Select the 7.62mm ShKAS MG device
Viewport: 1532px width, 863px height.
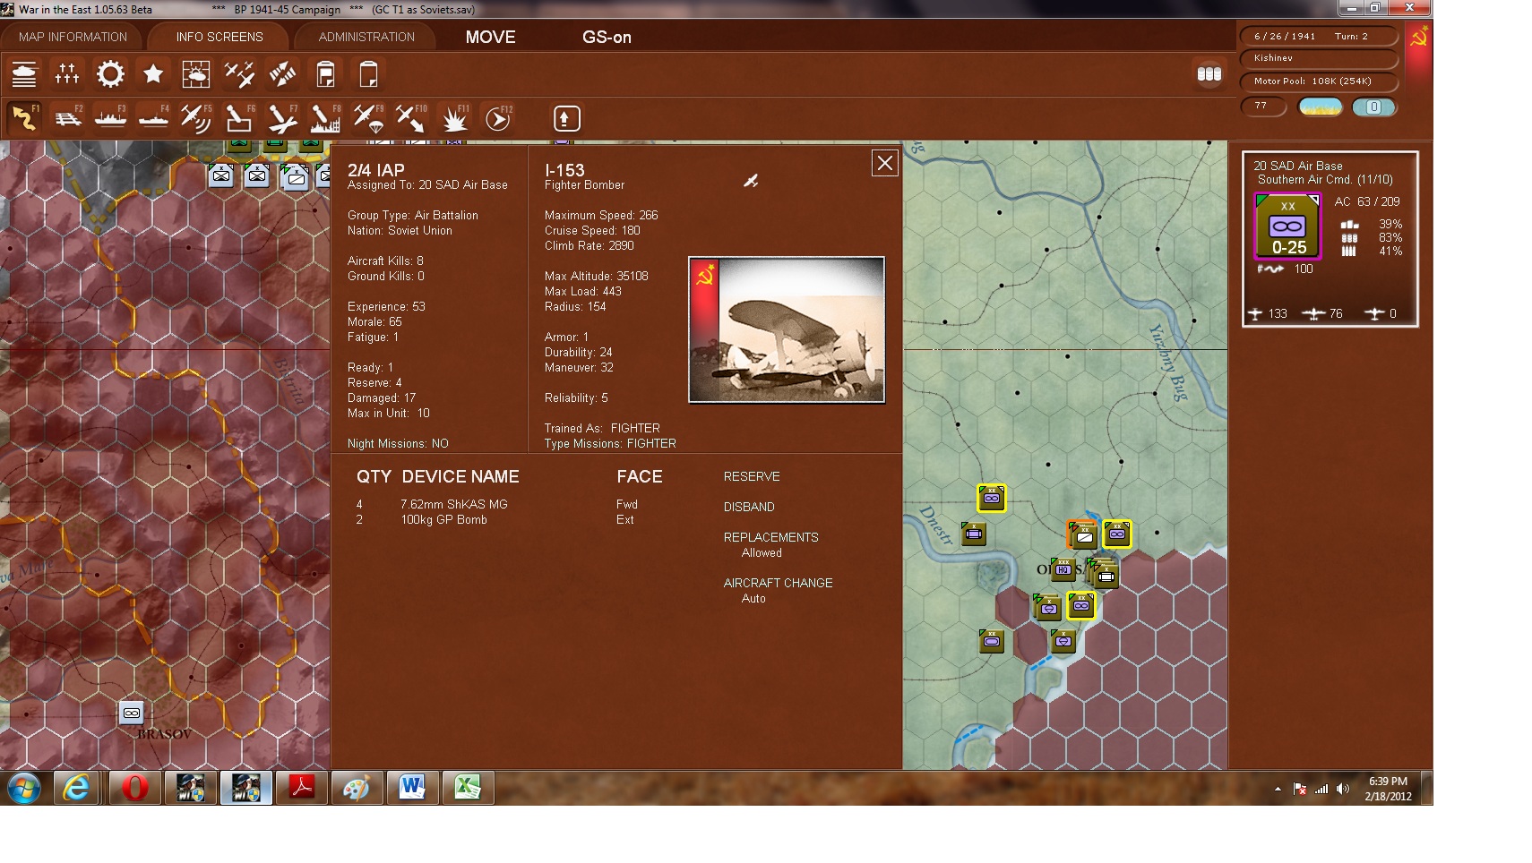pyautogui.click(x=453, y=504)
